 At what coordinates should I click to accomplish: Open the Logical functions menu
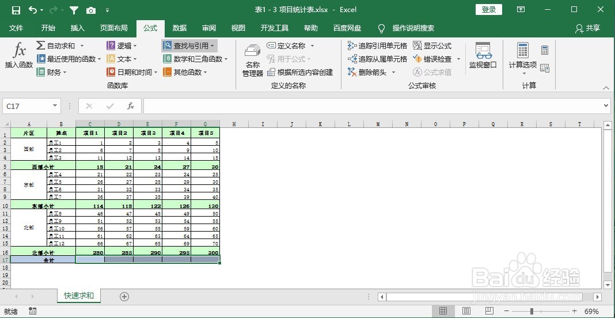tap(122, 46)
